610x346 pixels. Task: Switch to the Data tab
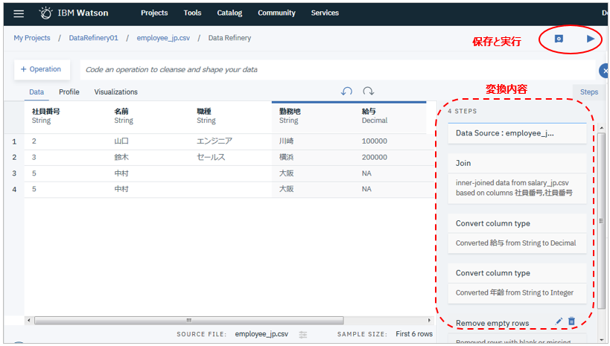[36, 92]
